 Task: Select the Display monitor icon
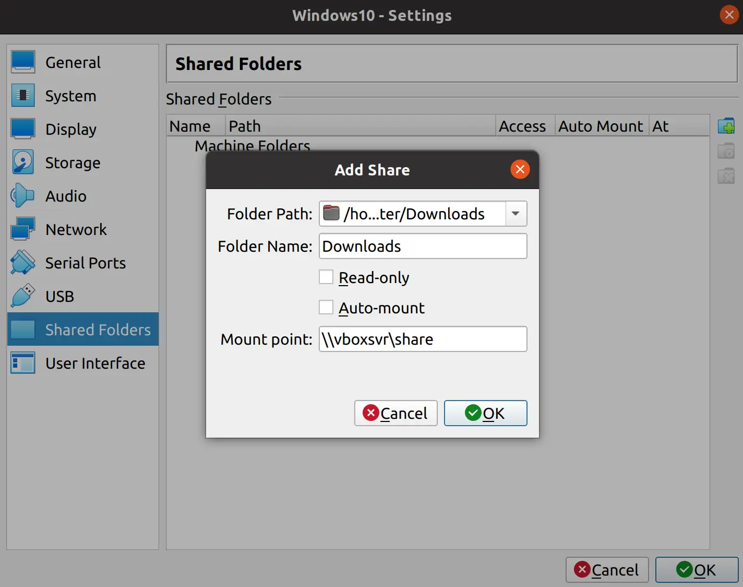23,129
